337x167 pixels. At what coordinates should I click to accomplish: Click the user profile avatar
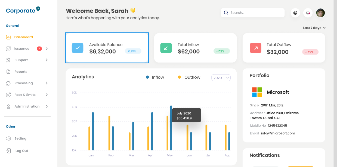(x=320, y=13)
